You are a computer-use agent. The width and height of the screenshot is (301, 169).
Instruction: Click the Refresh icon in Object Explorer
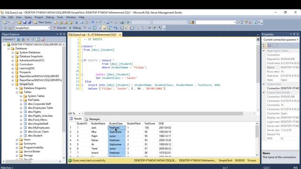pyautogui.click(x=38, y=39)
